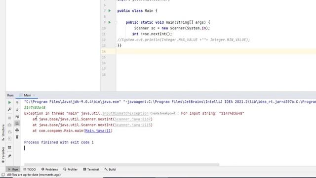316x178 pixels.
Task: Close the Main run tab
Action: (34, 95)
